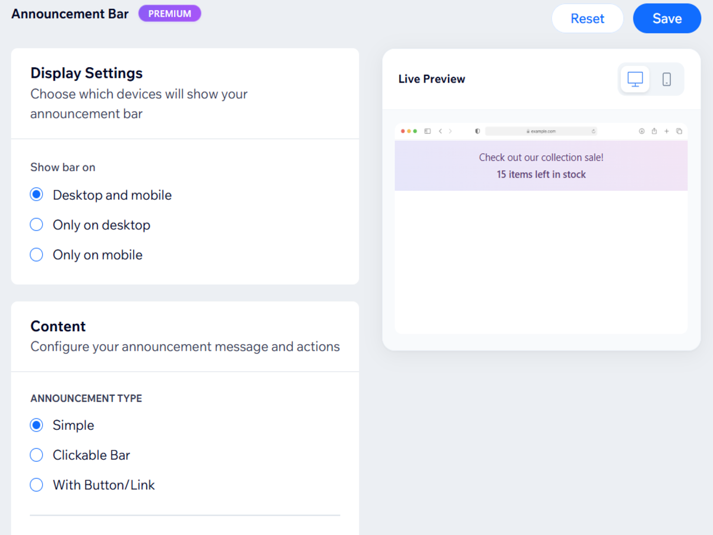
Task: Select the 'Desktop and mobile' option
Action: [37, 195]
